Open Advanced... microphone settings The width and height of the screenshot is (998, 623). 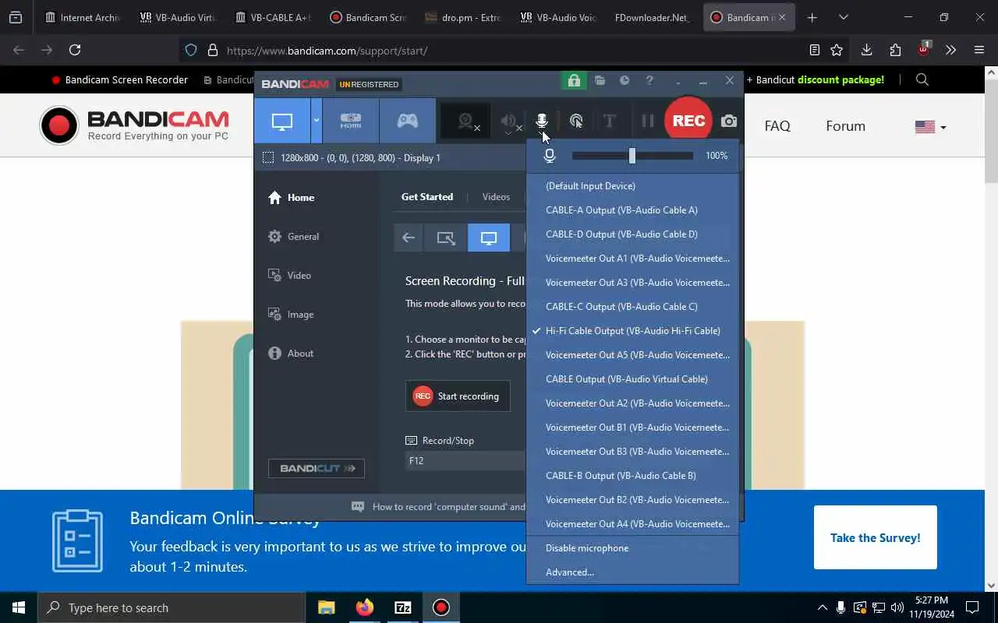[x=632, y=572]
